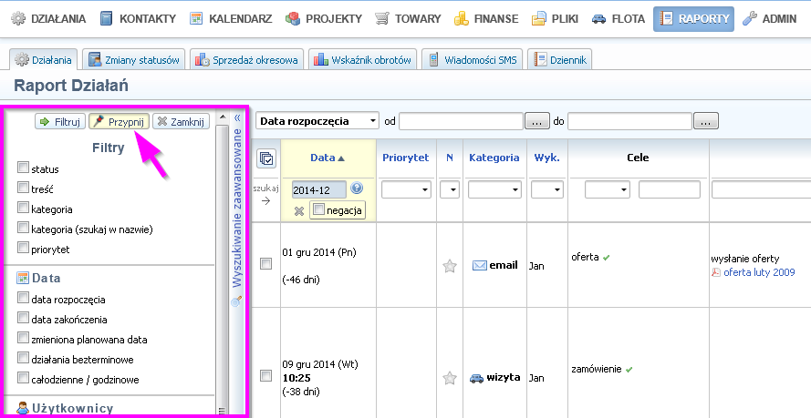This screenshot has width=811, height=418.
Task: Expand the Kategoria column filter dropdown
Action: 494,189
